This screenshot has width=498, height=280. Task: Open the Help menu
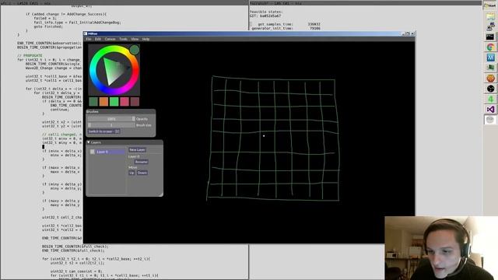click(146, 39)
